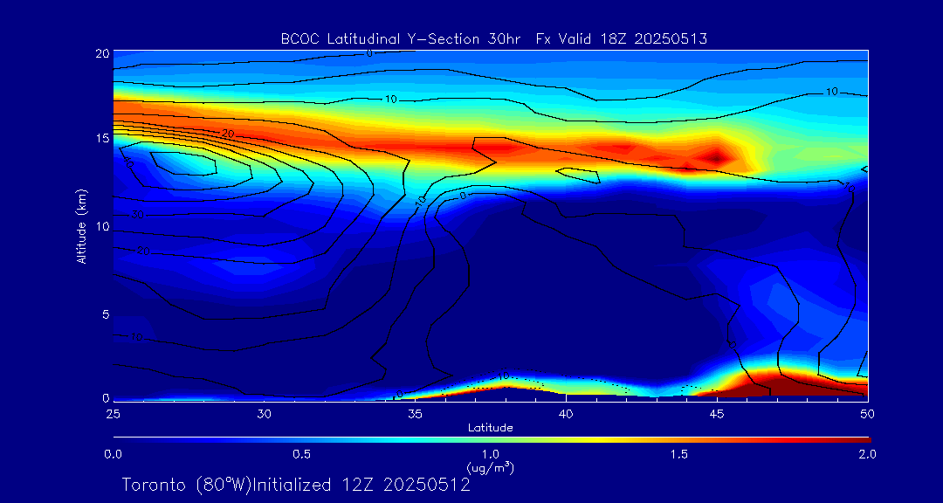
Task: Click the colorbar value label "1.5"
Action: click(x=679, y=455)
